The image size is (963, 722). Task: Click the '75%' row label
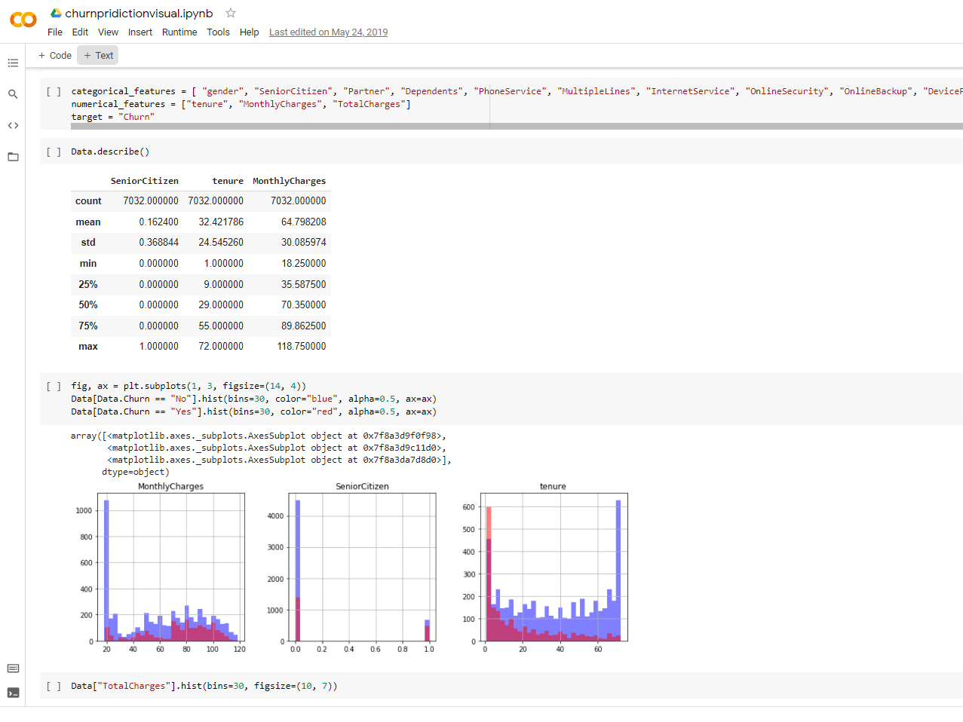[x=88, y=326]
